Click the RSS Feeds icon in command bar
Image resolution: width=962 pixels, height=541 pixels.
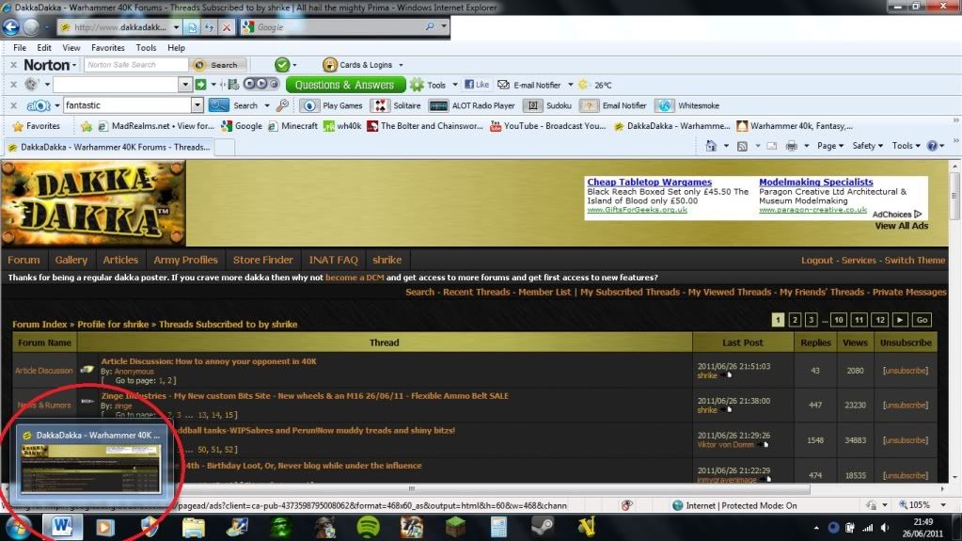pos(742,146)
